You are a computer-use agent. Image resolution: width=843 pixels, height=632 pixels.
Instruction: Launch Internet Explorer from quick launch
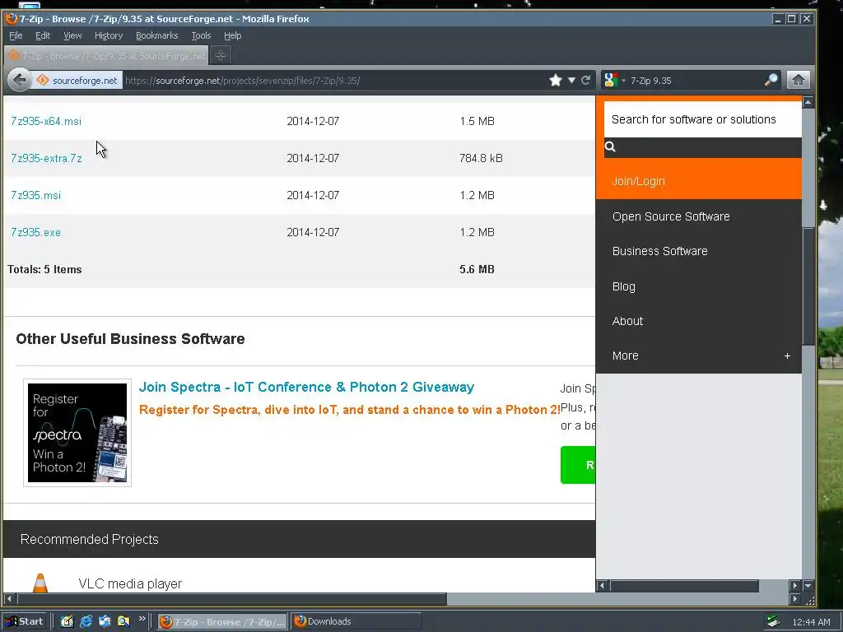point(86,621)
